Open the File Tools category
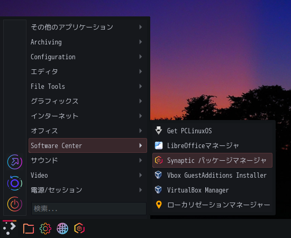 [x=88, y=86]
